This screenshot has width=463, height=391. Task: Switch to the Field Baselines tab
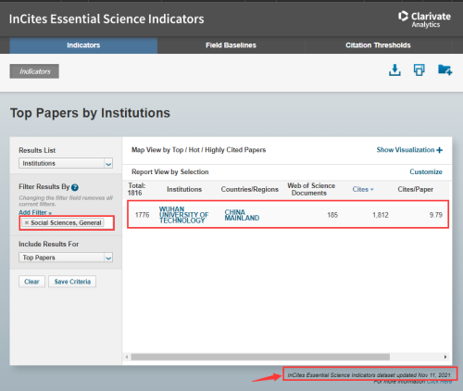click(x=231, y=45)
